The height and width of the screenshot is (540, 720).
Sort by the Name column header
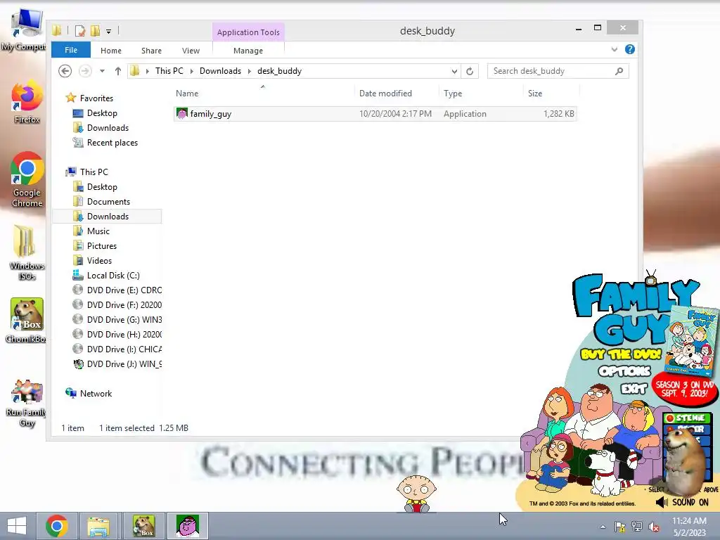[x=263, y=94]
